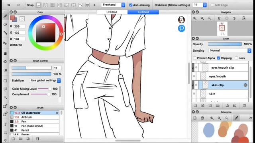Enable the radial snap icon
The height and width of the screenshot is (143, 255).
click(67, 5)
